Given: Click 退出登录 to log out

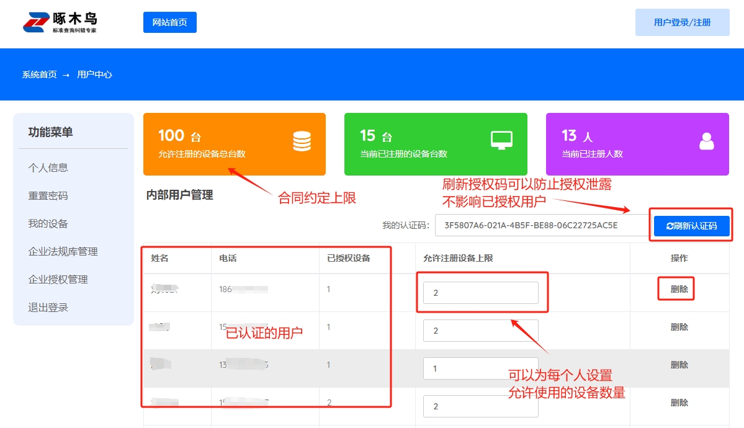Looking at the screenshot, I should coord(48,307).
